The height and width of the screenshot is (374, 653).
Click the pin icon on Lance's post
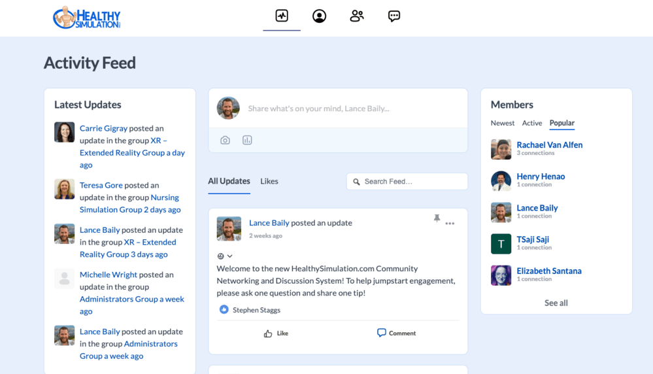437,218
